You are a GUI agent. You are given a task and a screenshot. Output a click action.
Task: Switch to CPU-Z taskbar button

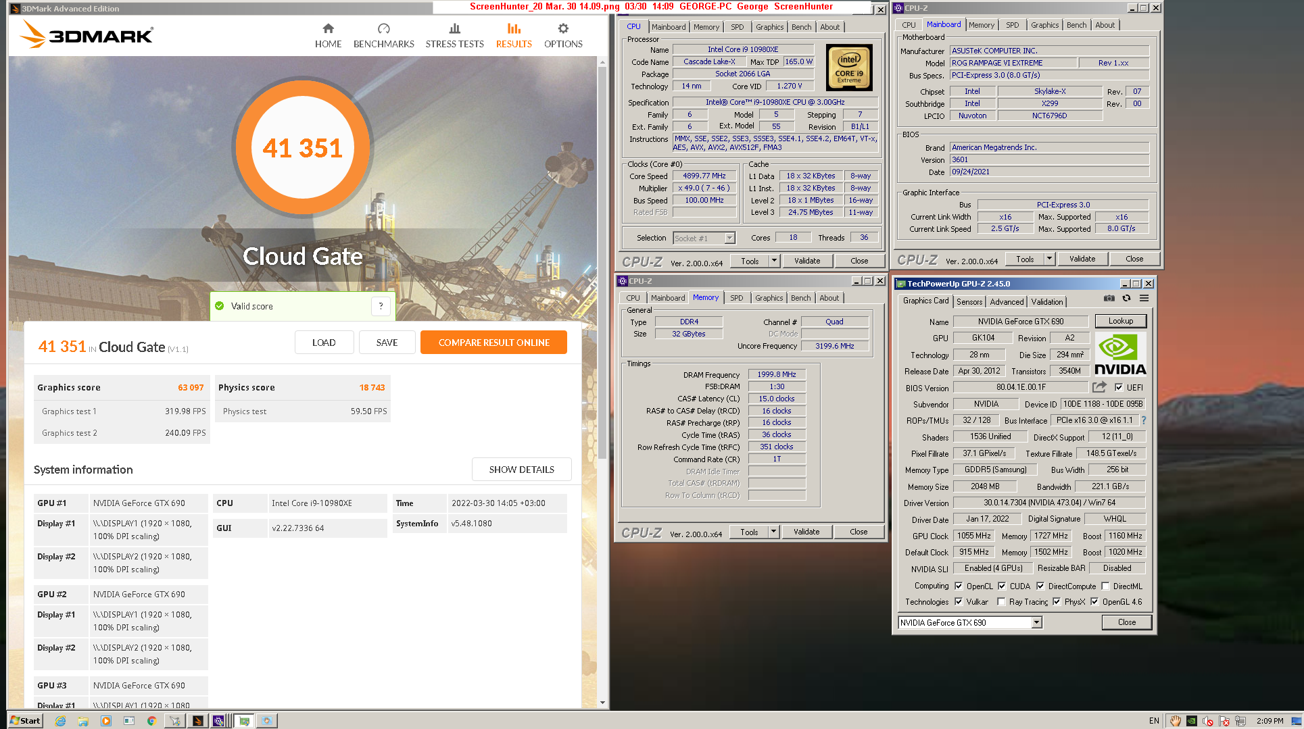[x=218, y=721]
